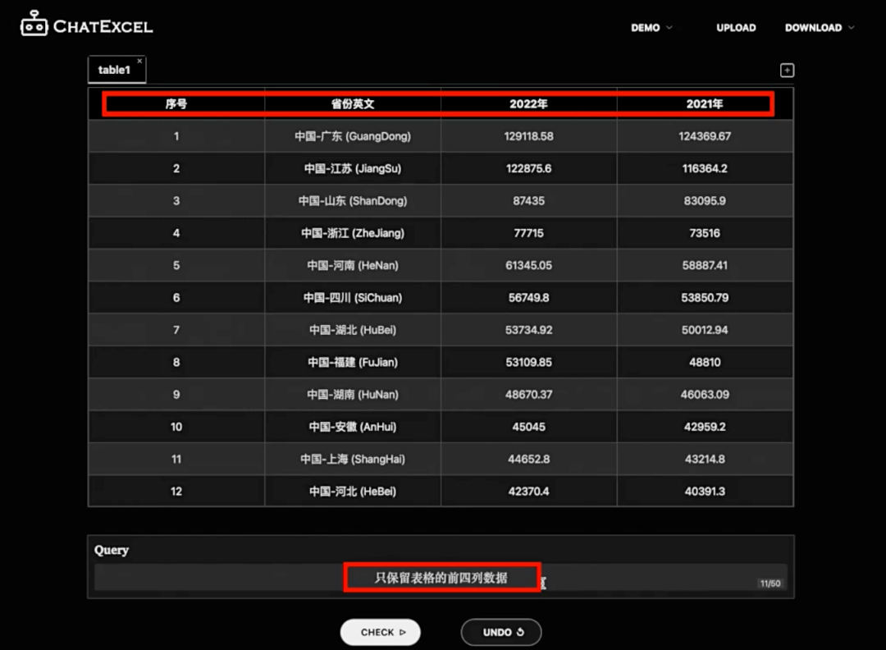
Task: Click the ChatExcel title text
Action: tap(103, 27)
